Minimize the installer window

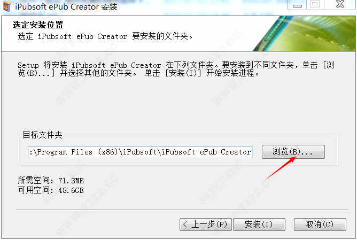click(297, 5)
